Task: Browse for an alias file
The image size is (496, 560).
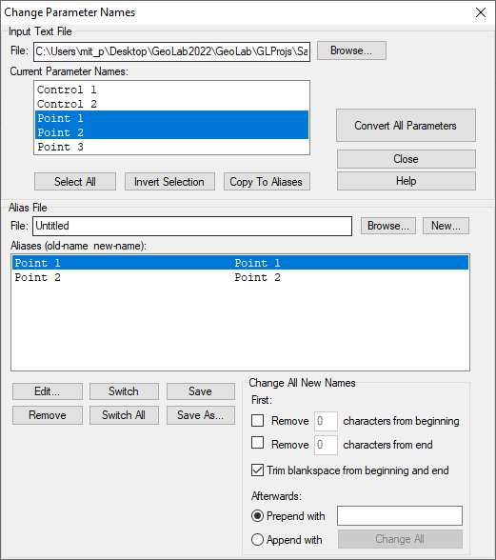Action: [x=388, y=226]
